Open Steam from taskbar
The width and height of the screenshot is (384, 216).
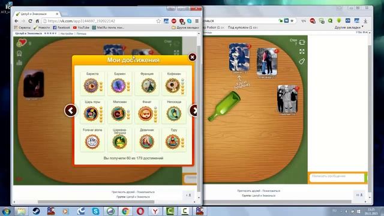click(36, 211)
